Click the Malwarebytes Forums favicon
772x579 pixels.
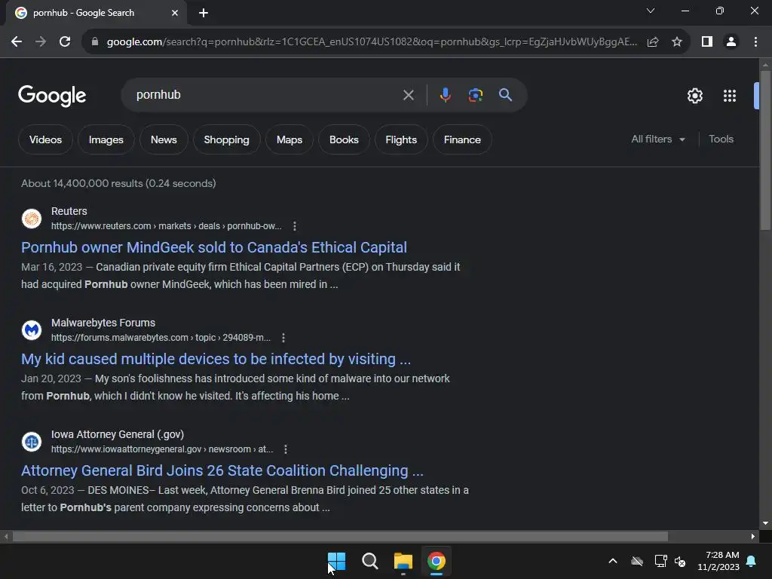pos(32,330)
